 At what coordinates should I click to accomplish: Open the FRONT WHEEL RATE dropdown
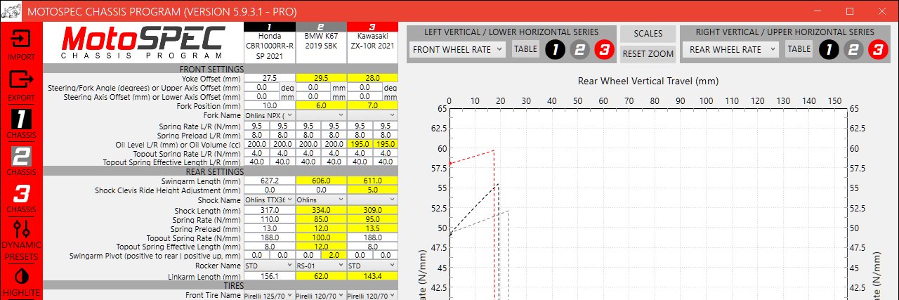coord(457,49)
